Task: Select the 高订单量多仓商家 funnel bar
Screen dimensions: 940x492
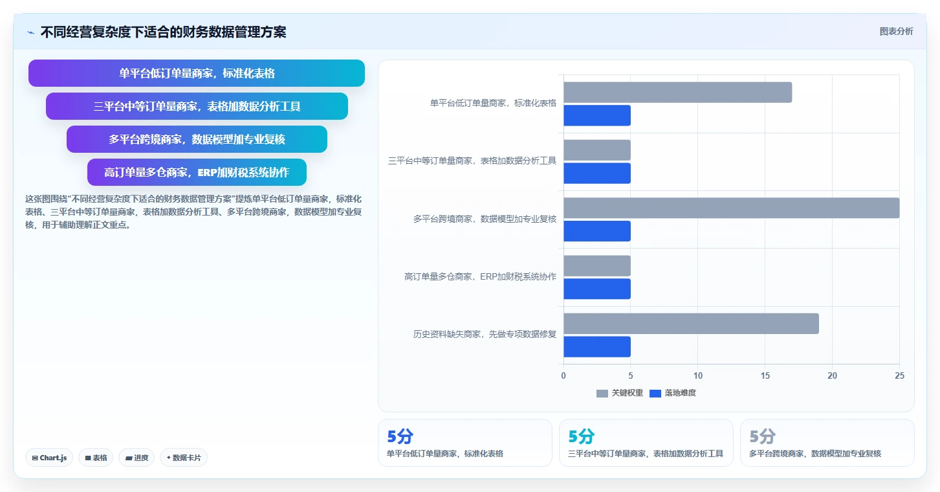Action: click(197, 172)
